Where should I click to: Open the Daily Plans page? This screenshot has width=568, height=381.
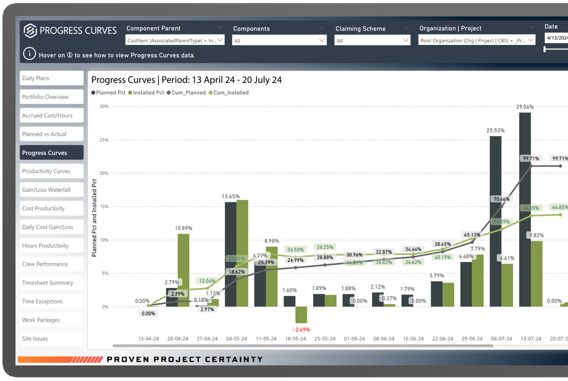tap(51, 78)
